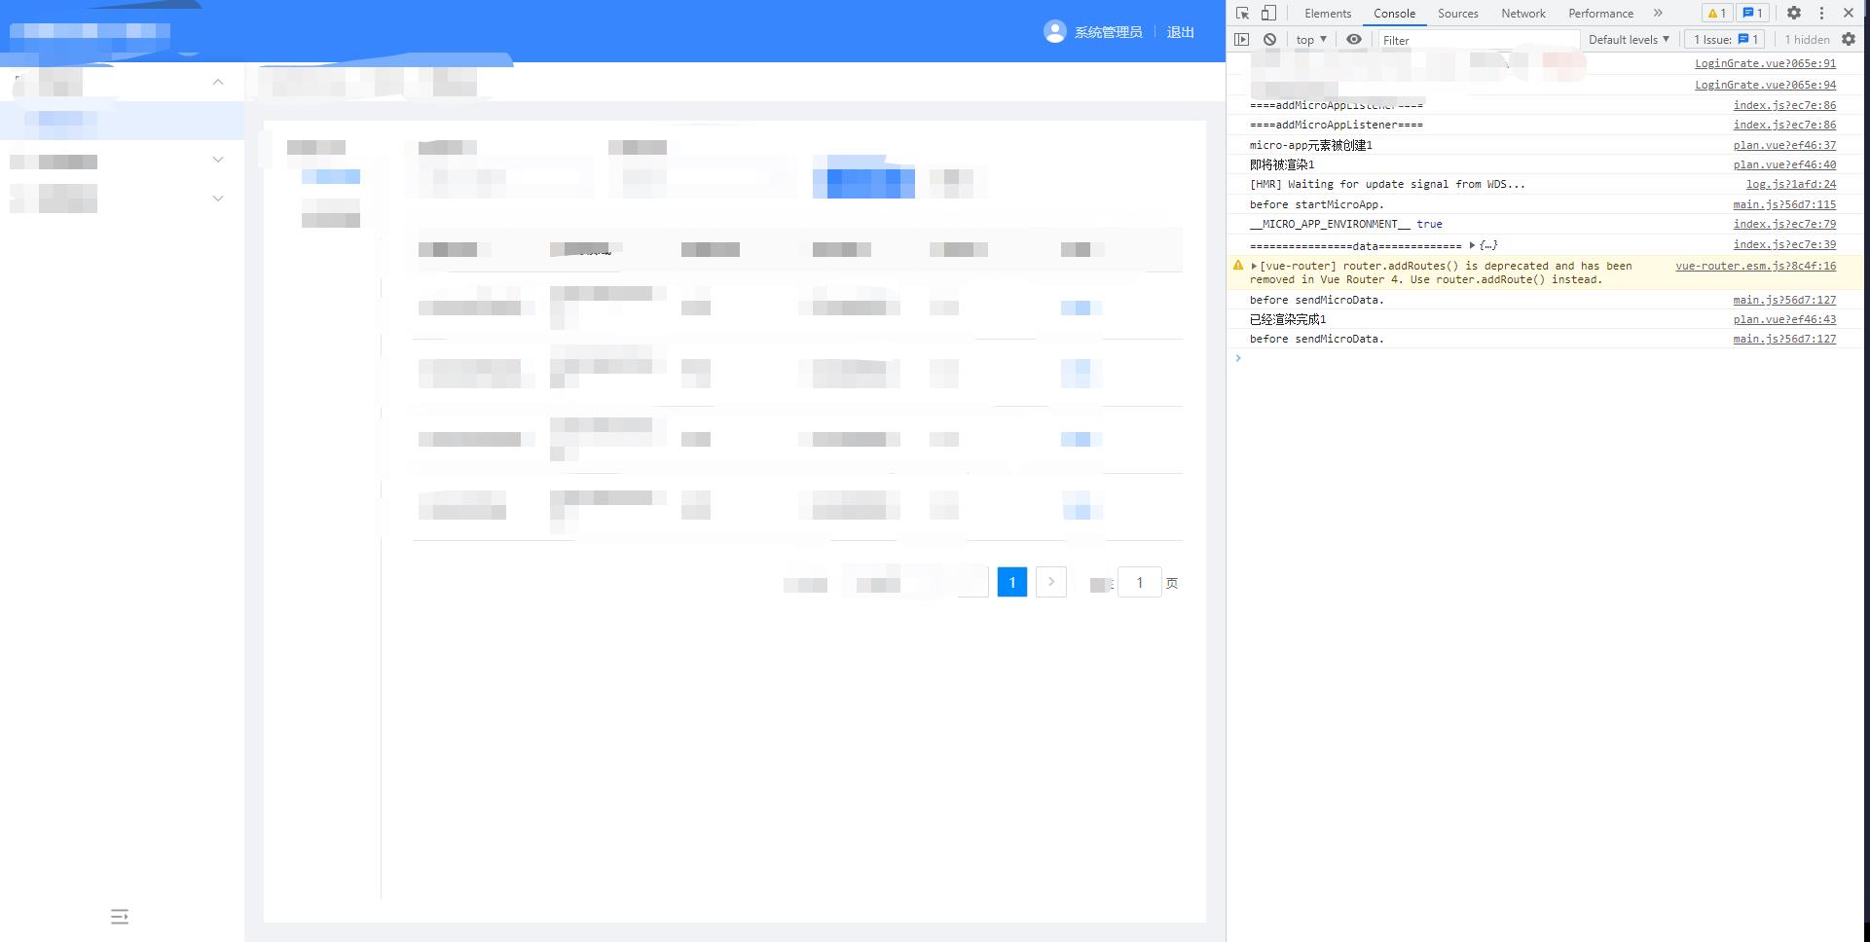Click the next page pagination arrow

tap(1051, 581)
